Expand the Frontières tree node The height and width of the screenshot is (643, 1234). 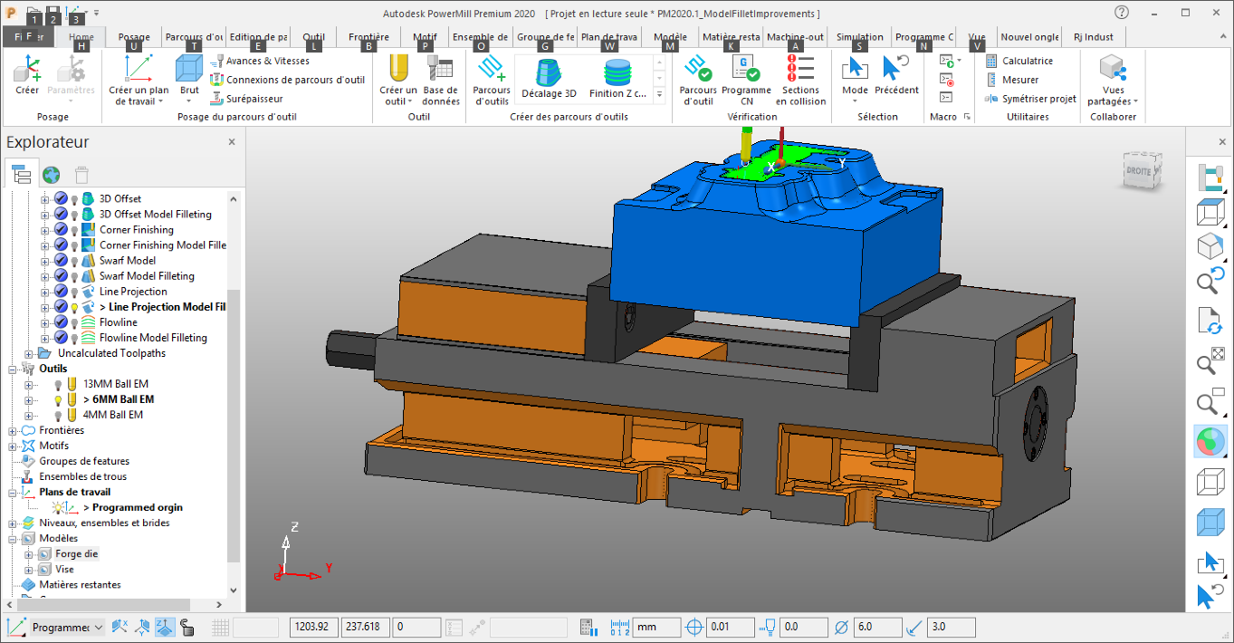click(13, 430)
